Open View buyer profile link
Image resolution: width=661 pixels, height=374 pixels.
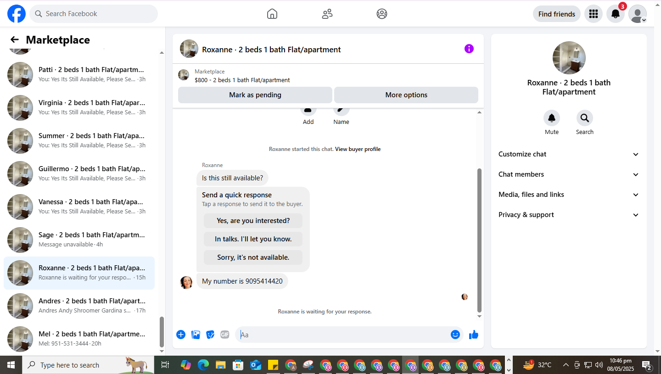coord(358,149)
